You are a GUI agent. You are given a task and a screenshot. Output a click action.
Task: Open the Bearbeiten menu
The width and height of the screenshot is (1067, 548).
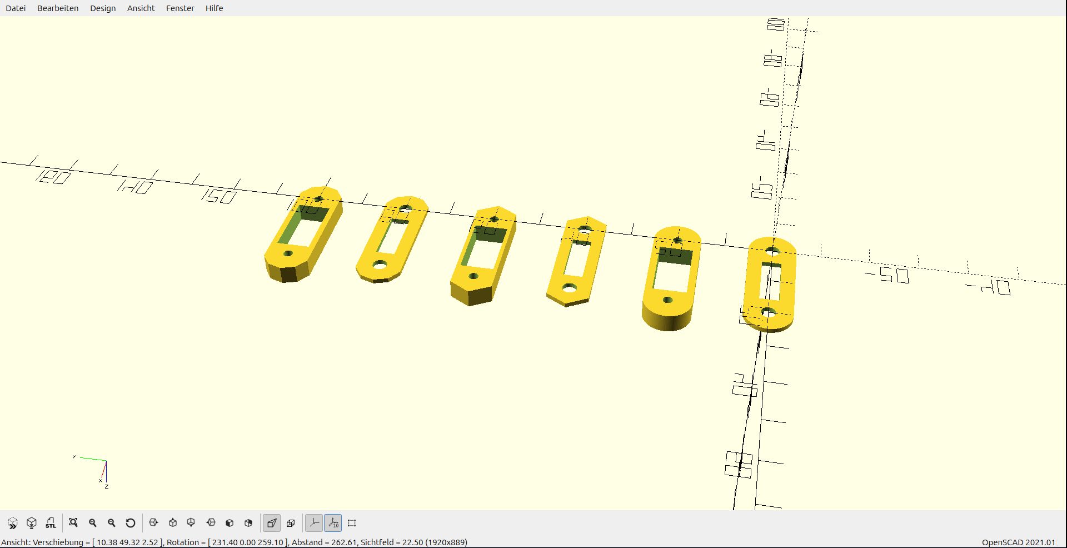pyautogui.click(x=58, y=8)
